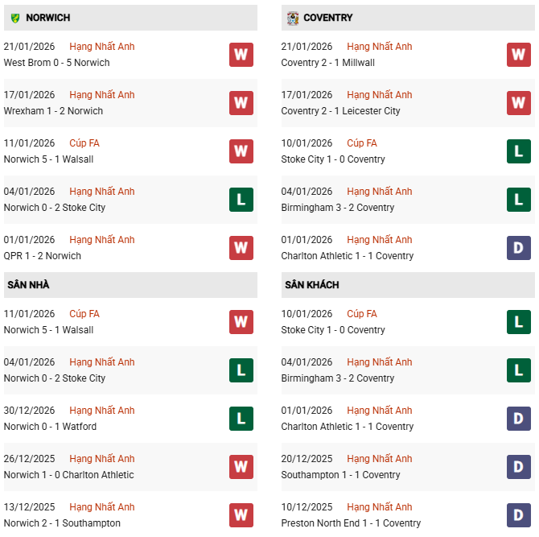The width and height of the screenshot is (539, 537).
Task: Open the West Brom 0 - 5 Norwich result
Action: point(57,63)
